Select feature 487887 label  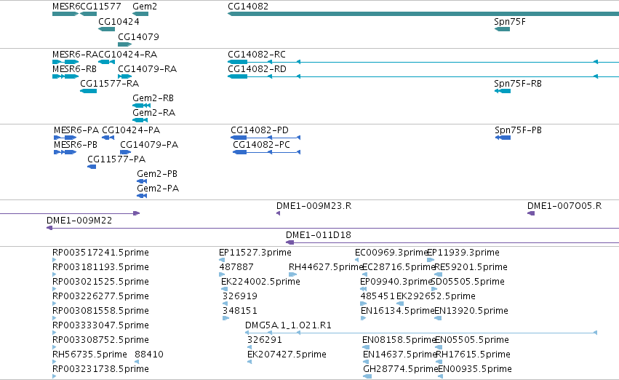tap(236, 267)
